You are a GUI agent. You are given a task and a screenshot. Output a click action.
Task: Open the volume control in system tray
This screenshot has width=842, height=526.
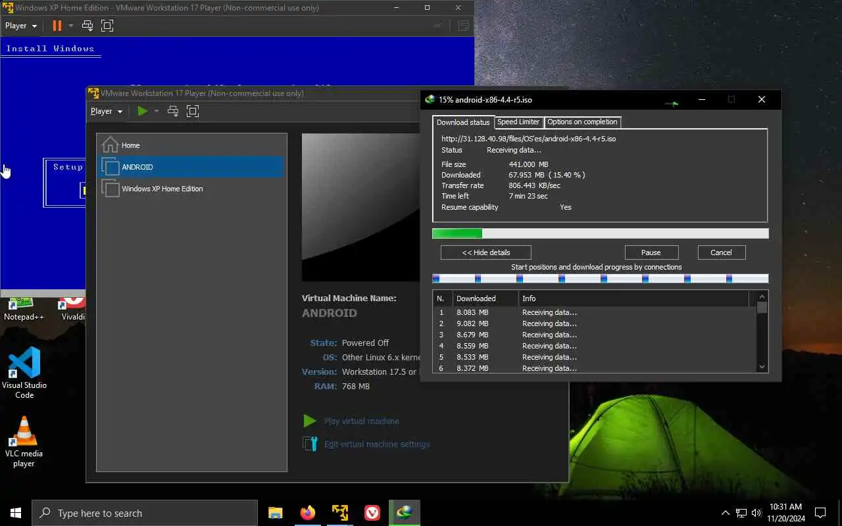[757, 513]
